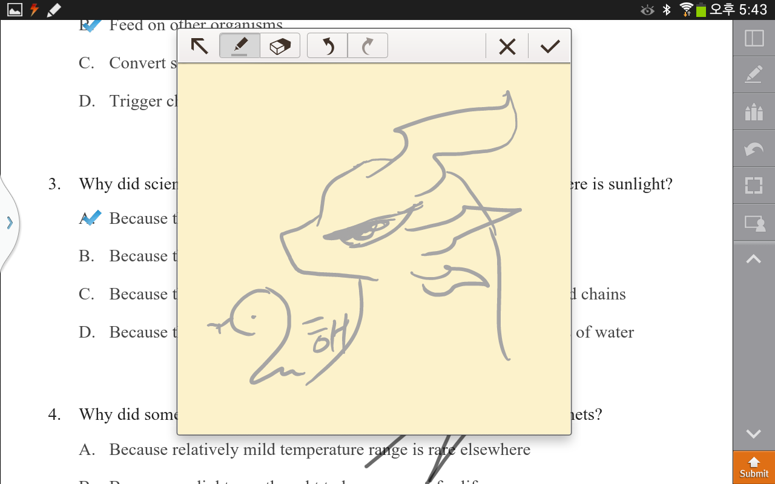
Task: Click the diagonal arrow icon in memo toolbar
Action: 199,46
